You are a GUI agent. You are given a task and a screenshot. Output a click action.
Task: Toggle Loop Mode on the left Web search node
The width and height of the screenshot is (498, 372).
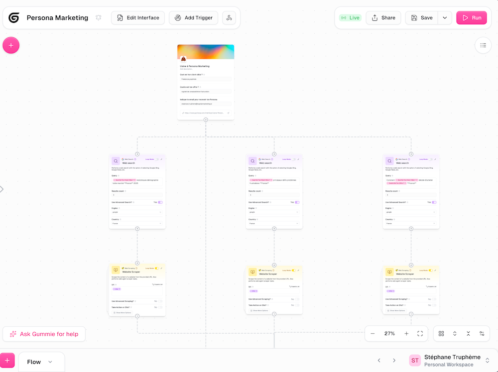coord(158,159)
